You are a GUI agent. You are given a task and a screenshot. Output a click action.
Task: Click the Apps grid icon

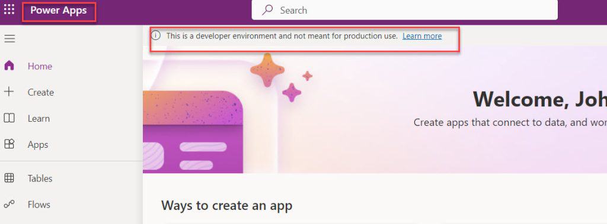tap(9, 144)
